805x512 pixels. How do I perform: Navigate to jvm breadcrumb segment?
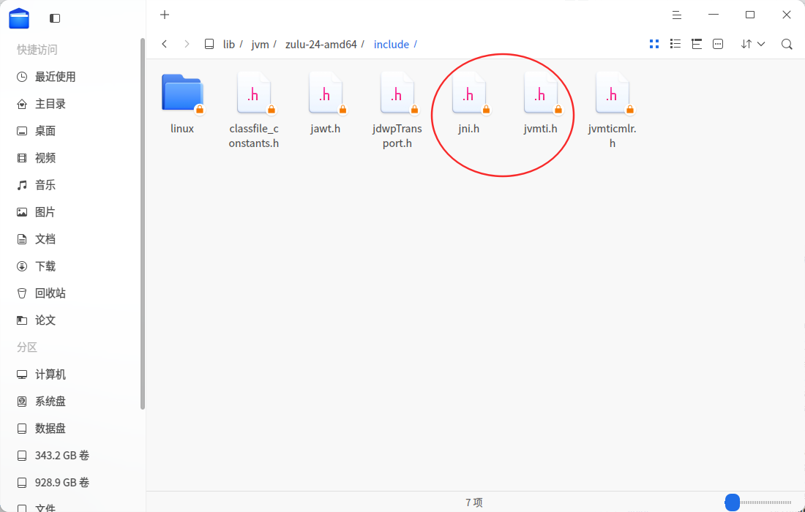pos(260,45)
